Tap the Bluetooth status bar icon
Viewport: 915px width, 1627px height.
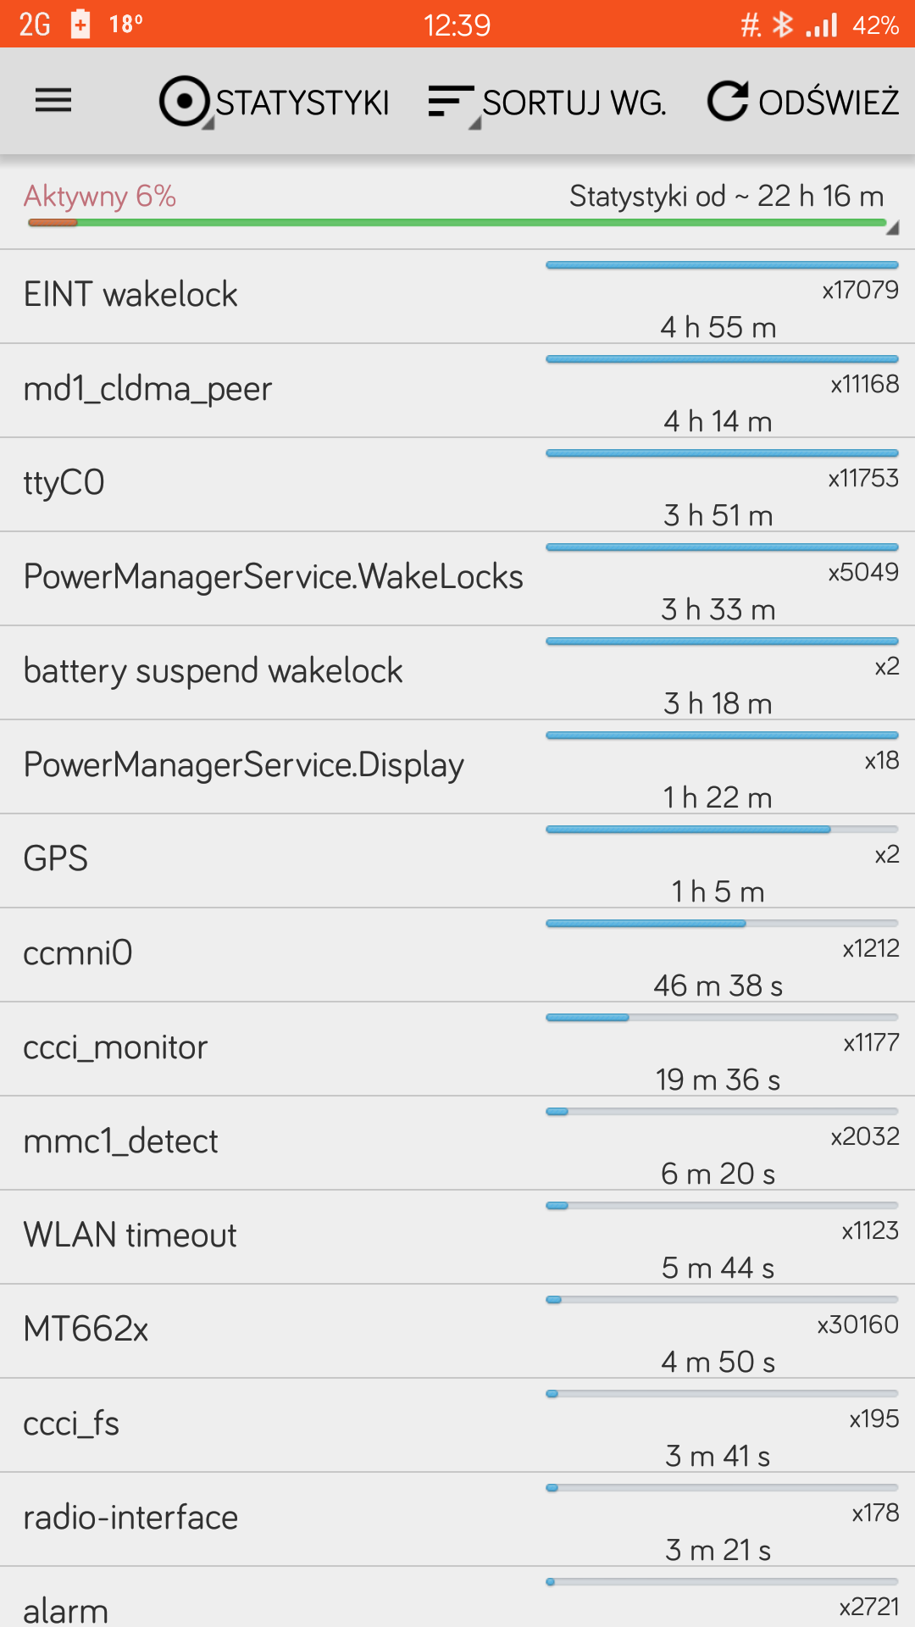point(783,25)
